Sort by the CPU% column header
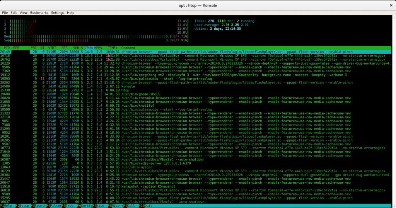396x208 pixels. click(x=89, y=48)
